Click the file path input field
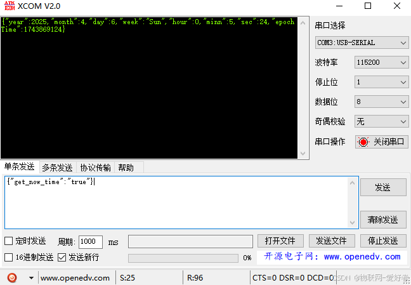 pyautogui.click(x=190, y=241)
